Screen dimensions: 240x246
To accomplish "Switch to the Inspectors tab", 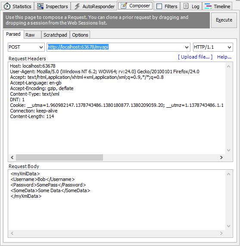I will pyautogui.click(x=53, y=6).
